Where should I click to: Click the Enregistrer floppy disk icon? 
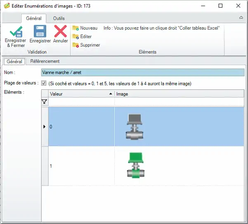40,31
